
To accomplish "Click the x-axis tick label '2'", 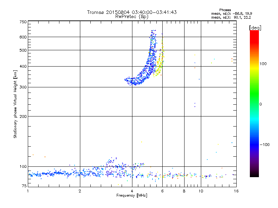I will [x=80, y=191].
